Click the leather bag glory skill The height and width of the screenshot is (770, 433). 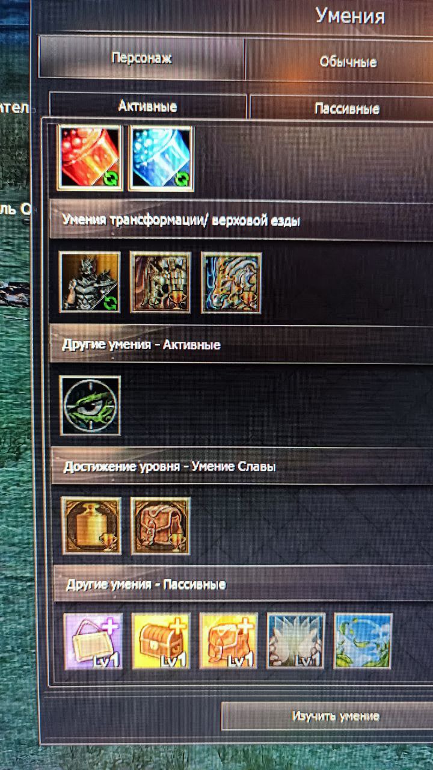point(161,526)
